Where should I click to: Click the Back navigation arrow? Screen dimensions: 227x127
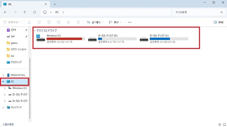(5, 12)
